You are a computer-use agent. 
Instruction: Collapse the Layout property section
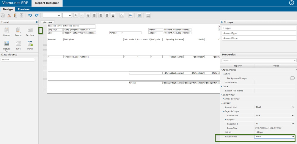[221, 103]
